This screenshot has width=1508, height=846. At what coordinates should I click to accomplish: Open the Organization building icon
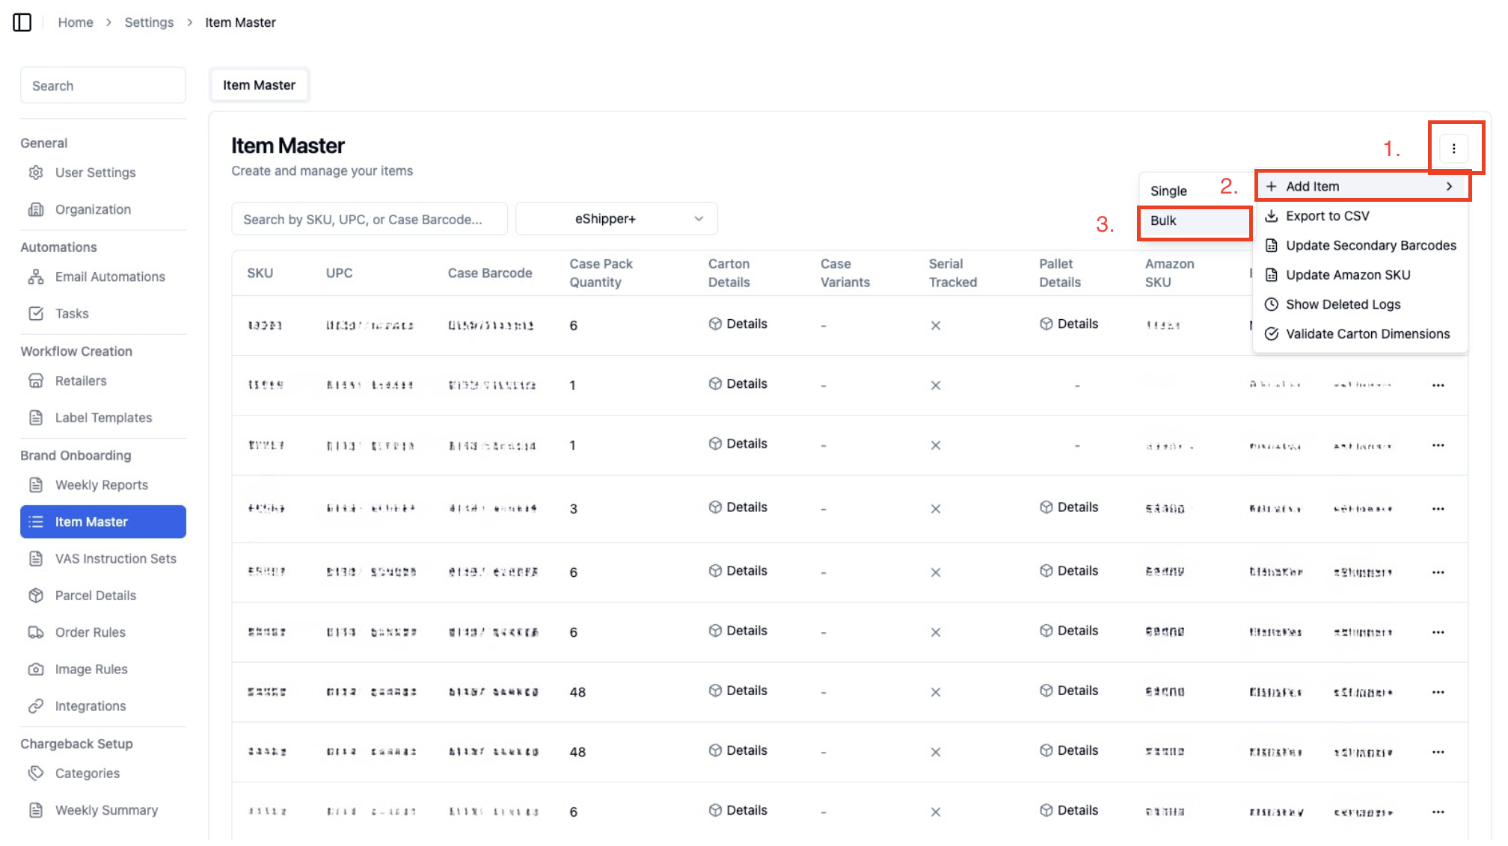pyautogui.click(x=36, y=209)
